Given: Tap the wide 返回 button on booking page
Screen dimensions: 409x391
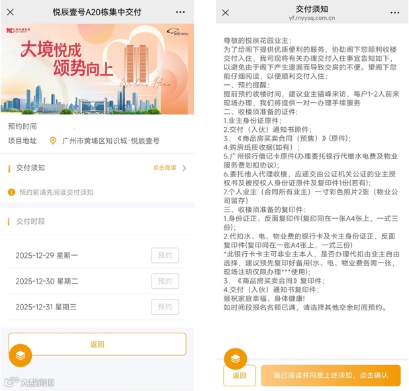Looking at the screenshot, I should coord(97,344).
